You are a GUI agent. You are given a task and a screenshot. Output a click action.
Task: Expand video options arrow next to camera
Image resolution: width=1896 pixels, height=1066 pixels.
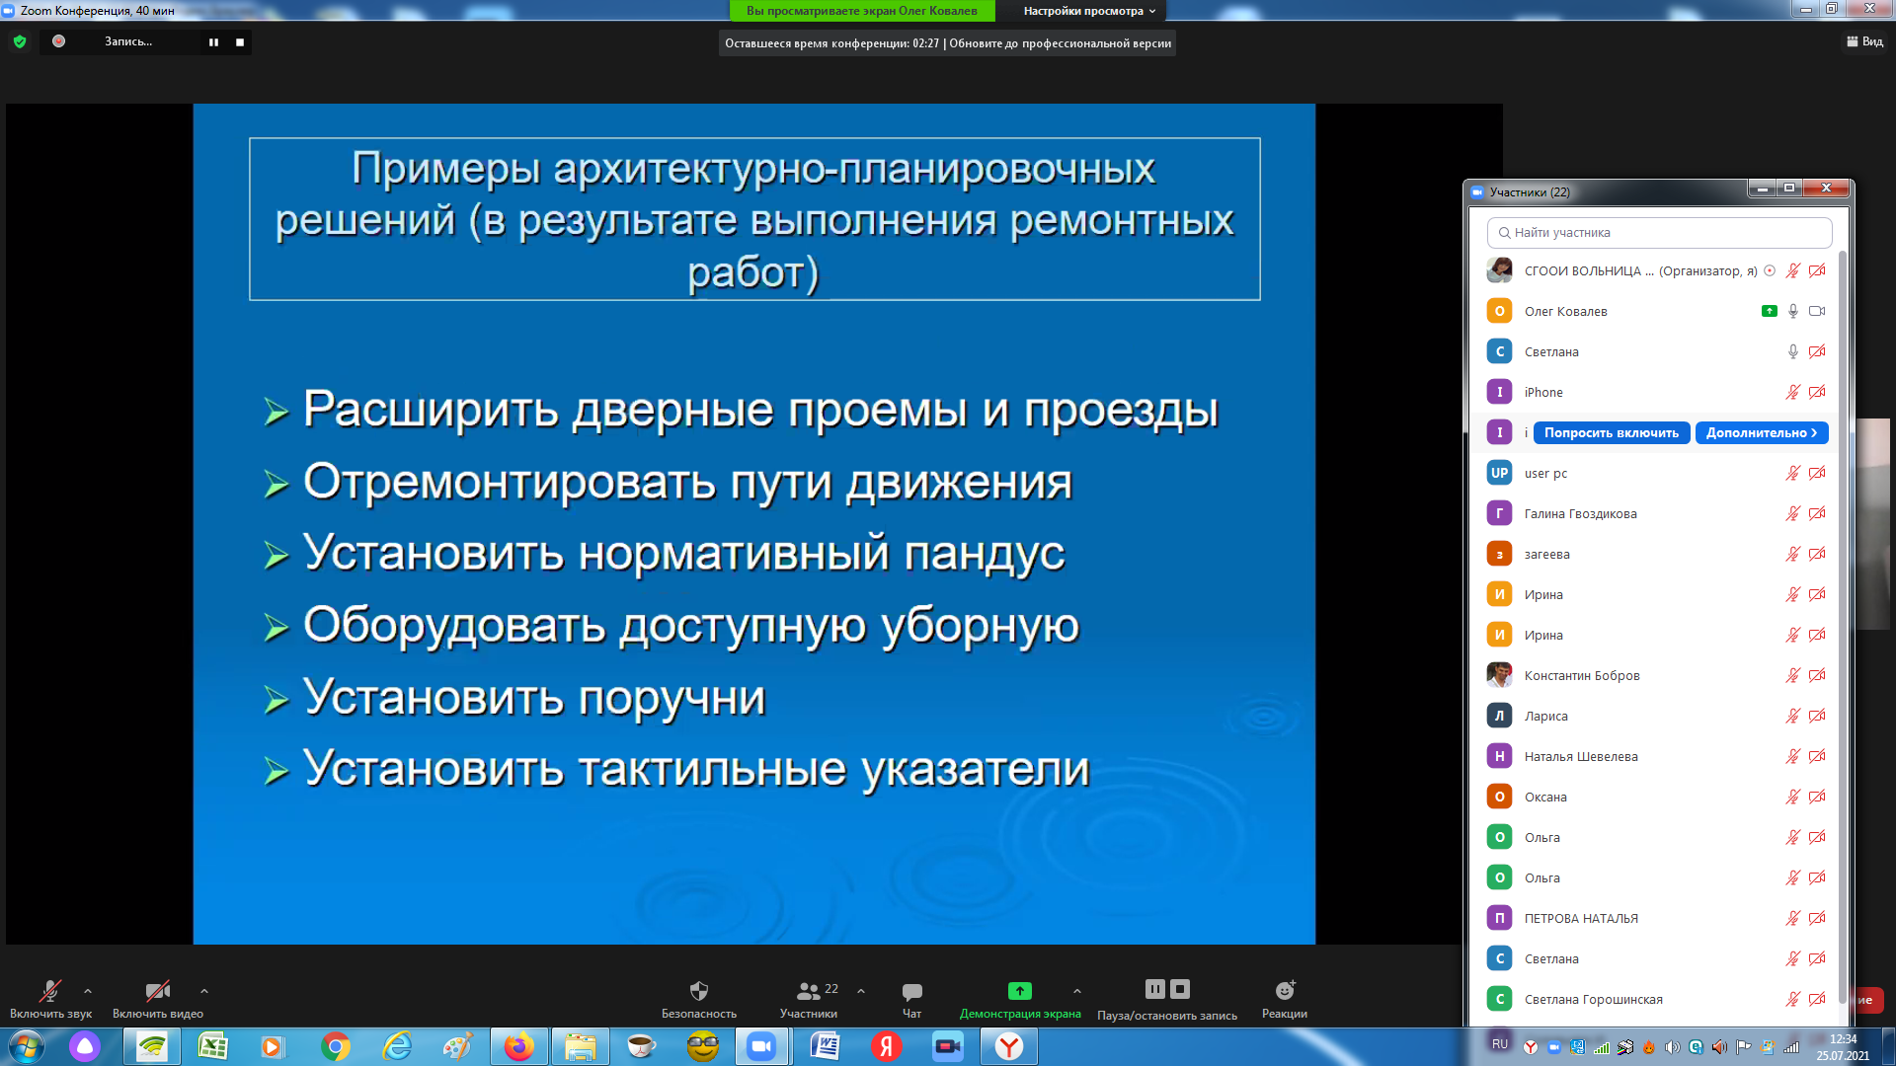(x=204, y=991)
